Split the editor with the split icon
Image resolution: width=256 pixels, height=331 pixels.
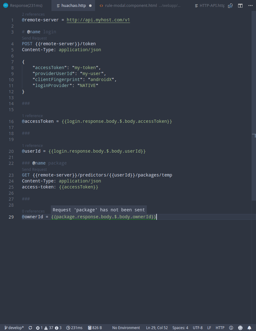240,6
